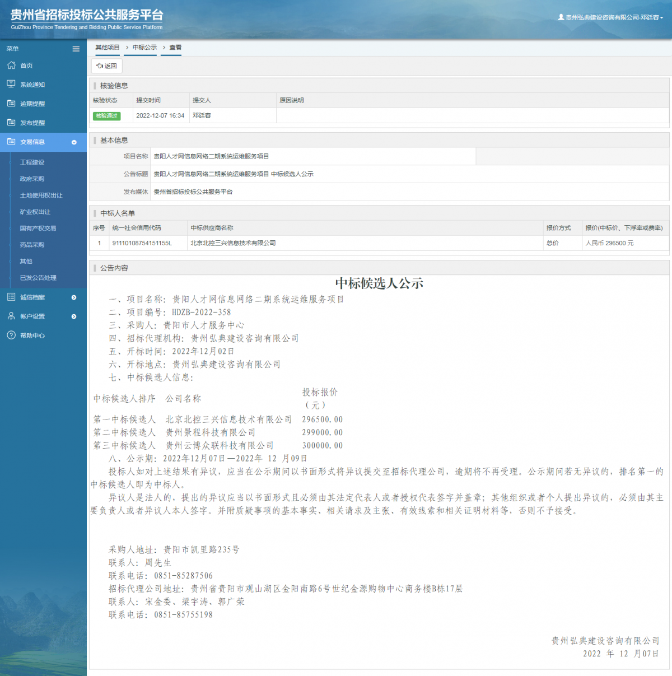Click the icon beside 发布提醒
This screenshot has width=672, height=676.
tap(11, 122)
